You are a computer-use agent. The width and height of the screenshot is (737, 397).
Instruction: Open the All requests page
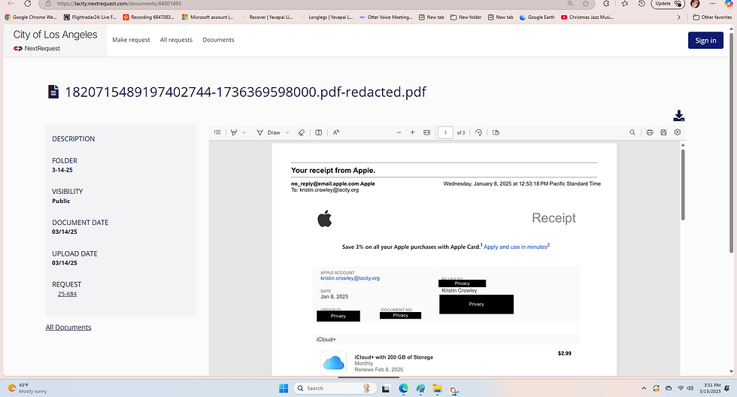pyautogui.click(x=176, y=40)
